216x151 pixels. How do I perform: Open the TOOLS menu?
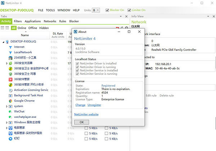(x=50, y=10)
